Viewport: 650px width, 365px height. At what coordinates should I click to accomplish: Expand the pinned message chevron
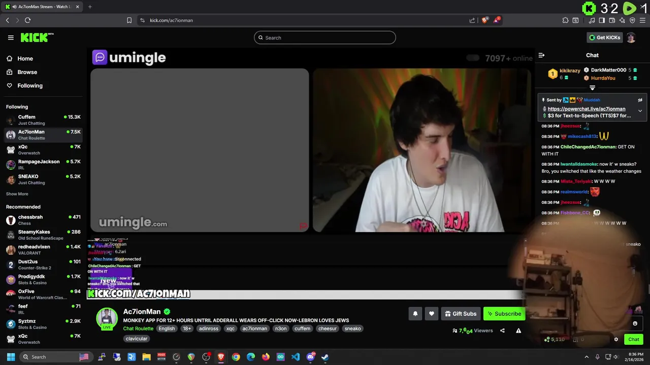point(640,111)
